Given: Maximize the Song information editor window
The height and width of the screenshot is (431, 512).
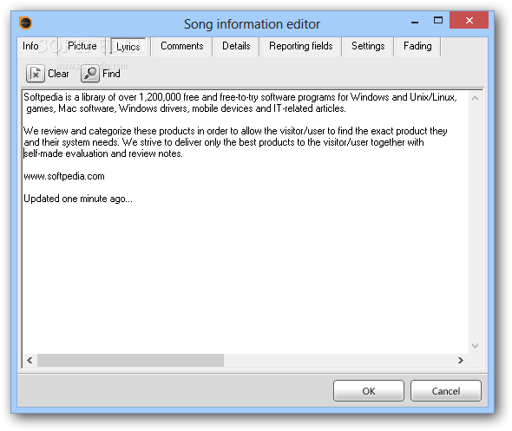Looking at the screenshot, I should click(x=438, y=21).
